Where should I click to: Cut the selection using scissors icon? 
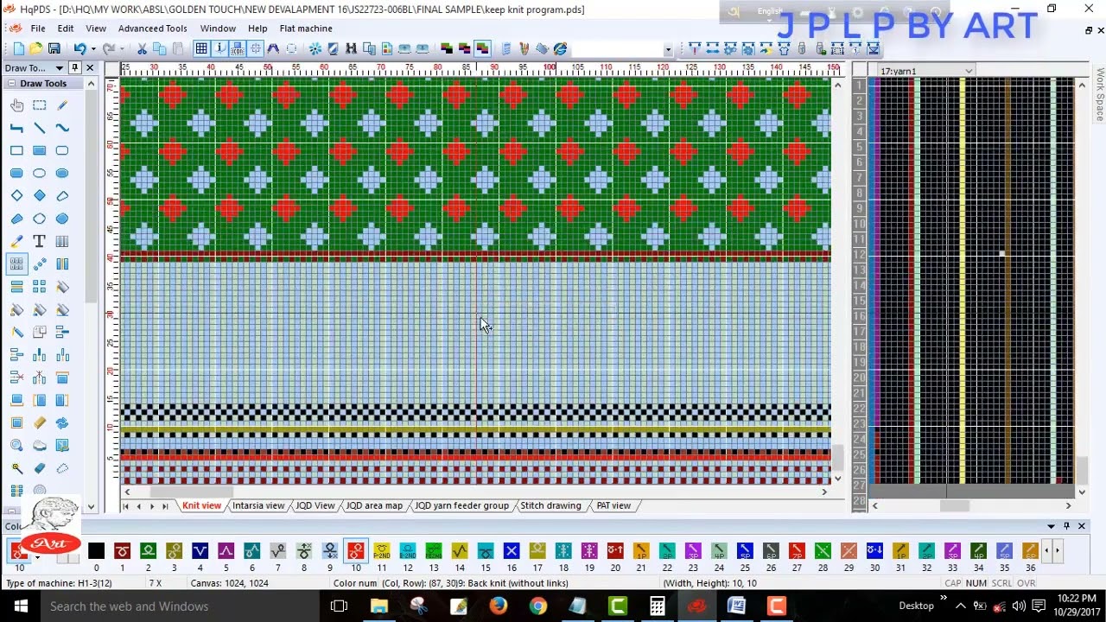point(143,49)
